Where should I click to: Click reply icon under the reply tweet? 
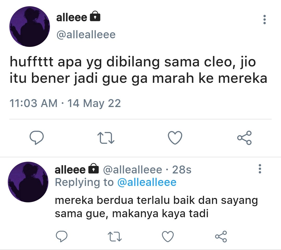[62, 236]
